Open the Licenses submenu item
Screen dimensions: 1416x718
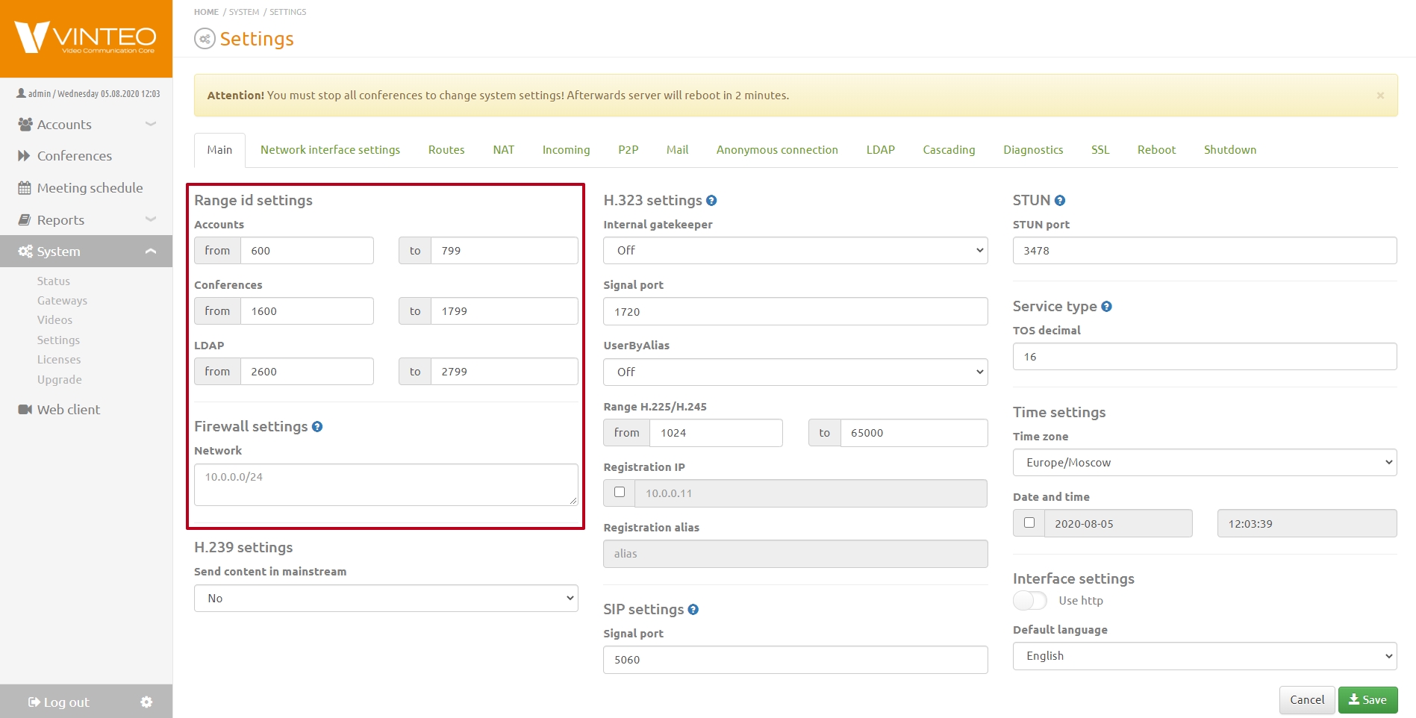tap(59, 360)
